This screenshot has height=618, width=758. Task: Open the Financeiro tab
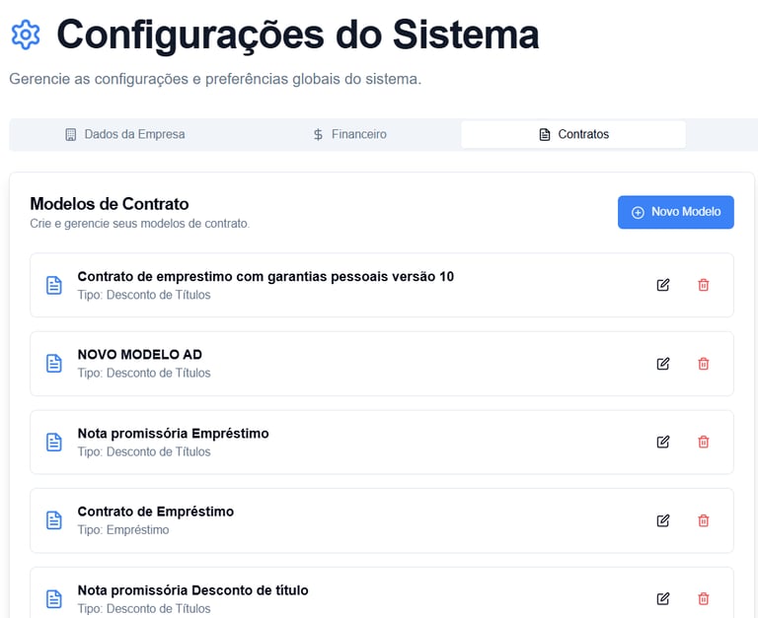349,134
